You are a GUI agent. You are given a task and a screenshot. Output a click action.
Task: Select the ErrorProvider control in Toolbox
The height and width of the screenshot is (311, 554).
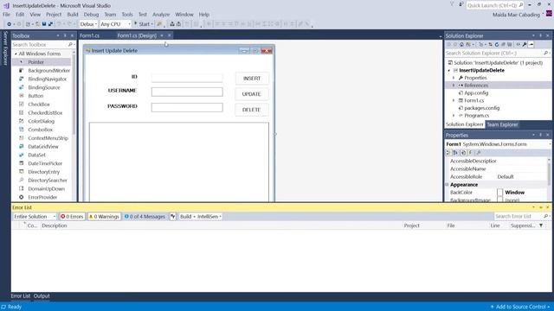42,197
